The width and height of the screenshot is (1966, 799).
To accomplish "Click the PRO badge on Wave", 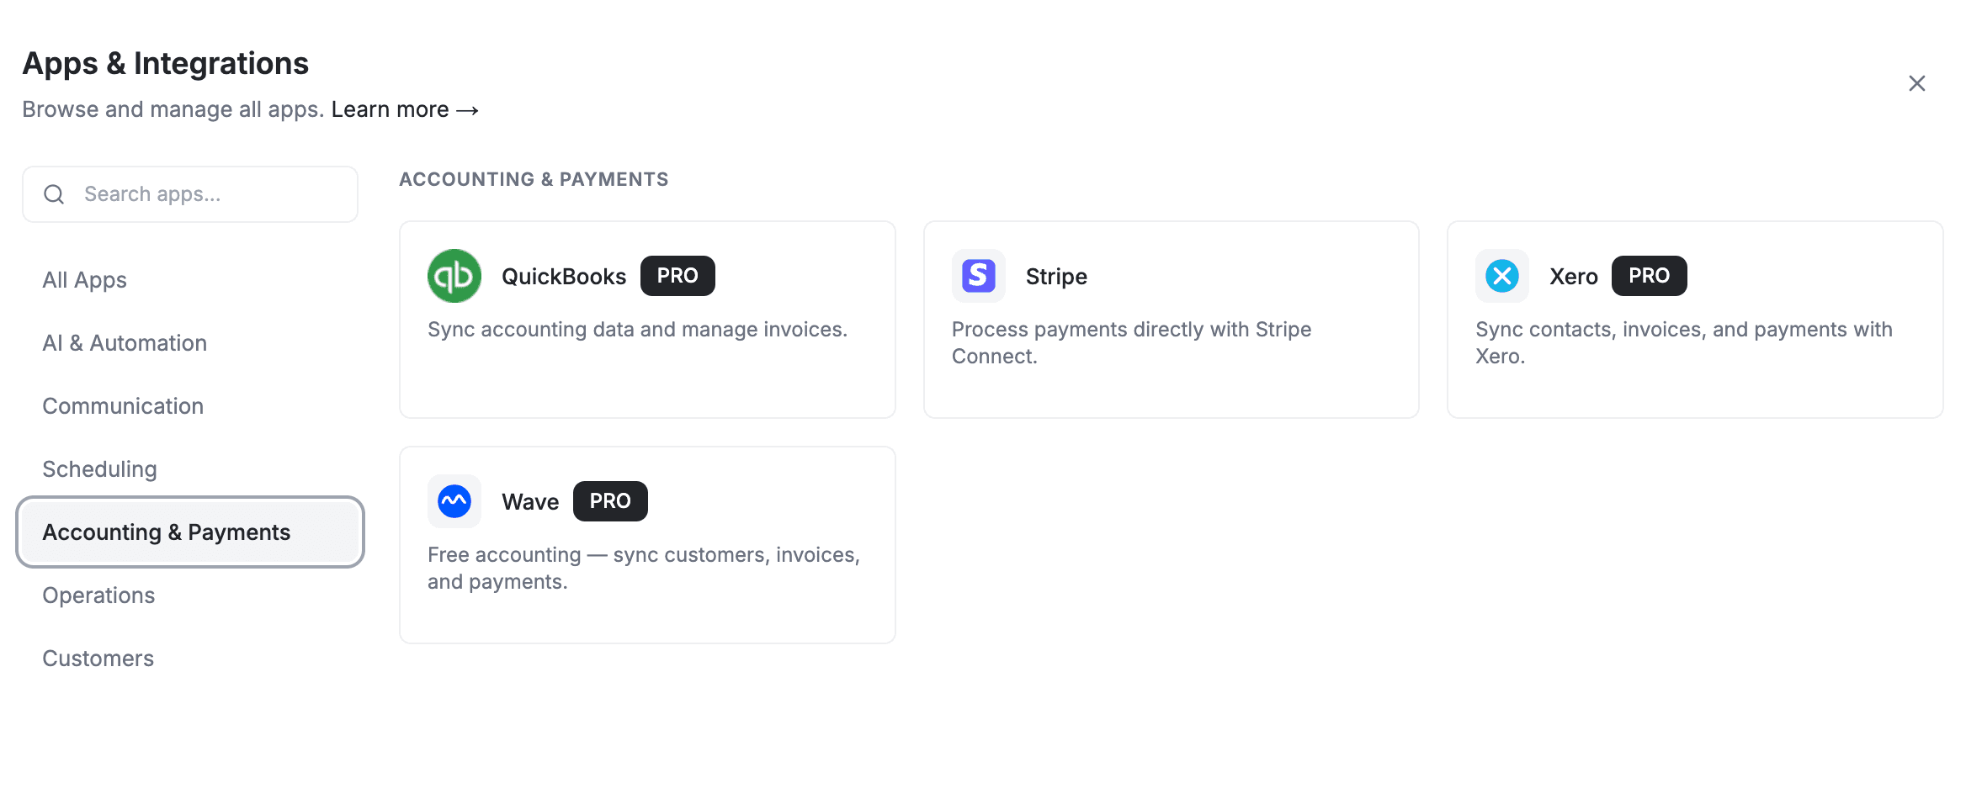I will 609,500.
